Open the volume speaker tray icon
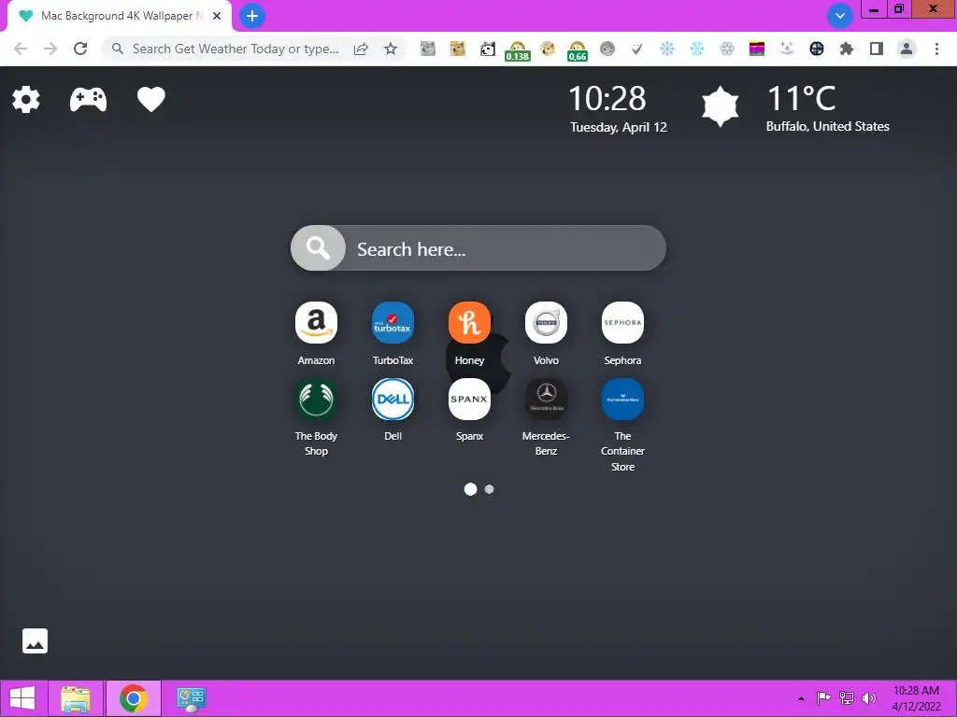This screenshot has height=717, width=957. click(x=869, y=698)
